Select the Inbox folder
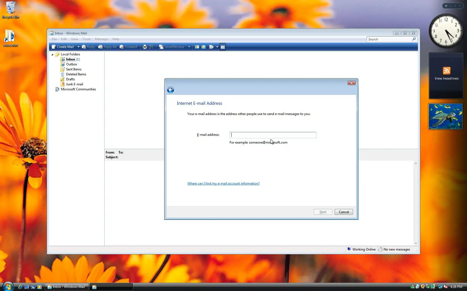Viewport: 467px width, 291px height. pos(70,59)
